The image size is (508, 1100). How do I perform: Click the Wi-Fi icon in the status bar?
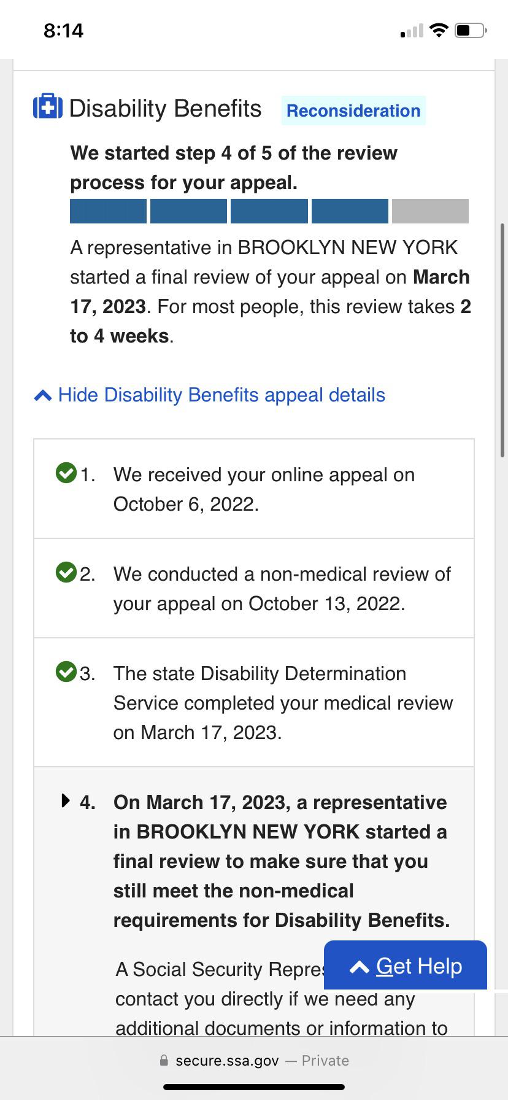click(439, 29)
